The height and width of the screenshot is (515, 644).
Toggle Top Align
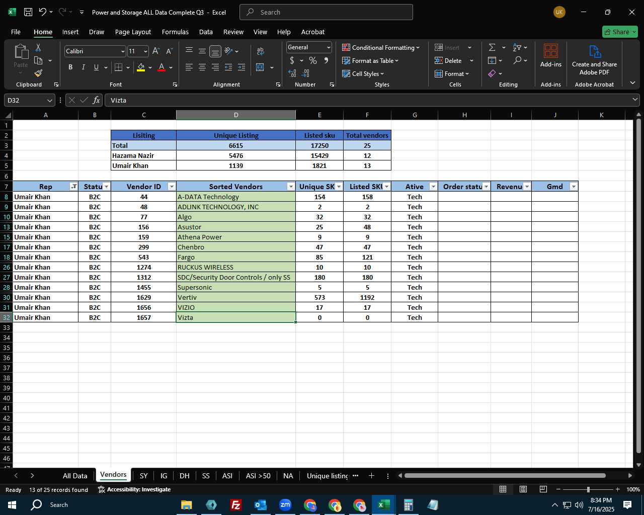click(189, 51)
